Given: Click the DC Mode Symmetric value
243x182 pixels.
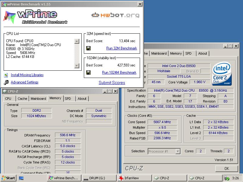Looking at the screenshot, I should click(x=99, y=116).
